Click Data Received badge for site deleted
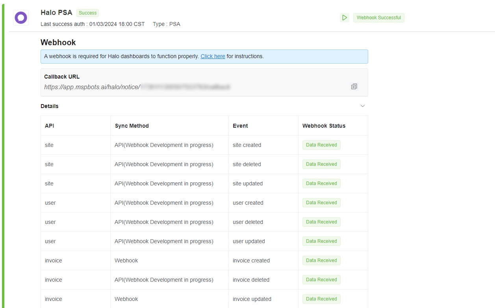Viewport: 495px width, 308px height. point(321,164)
